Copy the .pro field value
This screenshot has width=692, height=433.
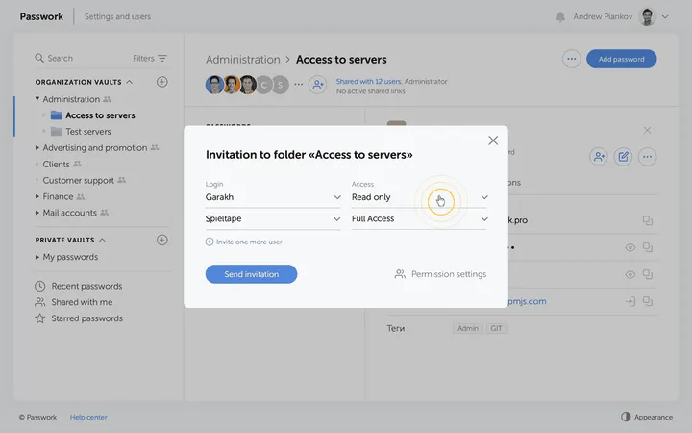coord(648,220)
